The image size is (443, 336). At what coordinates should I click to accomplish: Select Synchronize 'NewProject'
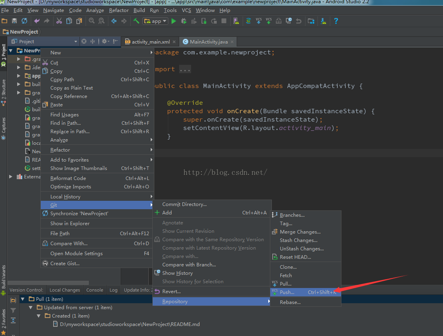click(97, 213)
